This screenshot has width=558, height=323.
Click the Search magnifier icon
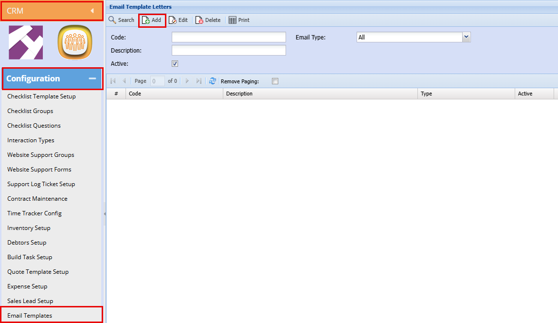point(112,20)
